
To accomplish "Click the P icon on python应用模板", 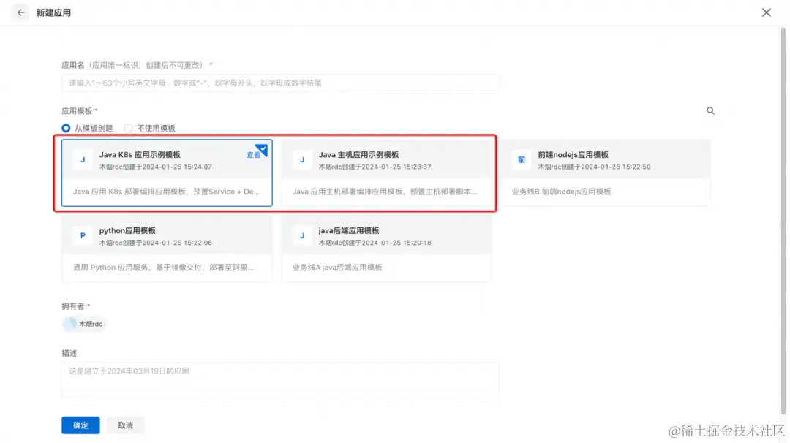I will 81,235.
